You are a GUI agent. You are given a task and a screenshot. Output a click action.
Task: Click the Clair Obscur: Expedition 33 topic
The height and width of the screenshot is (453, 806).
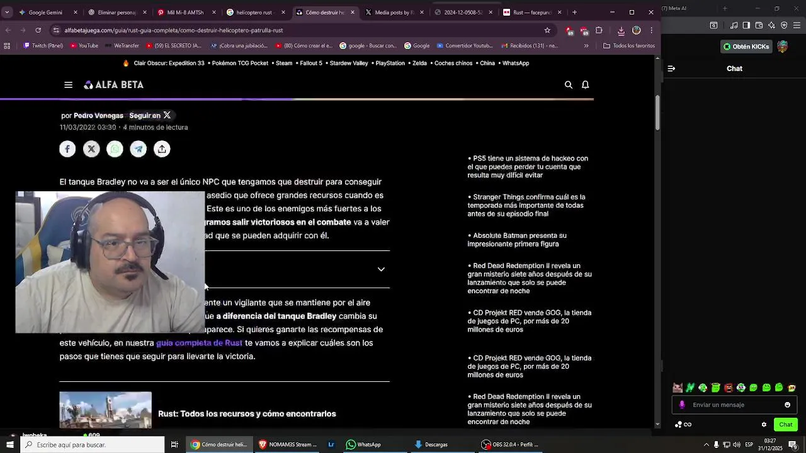[x=169, y=64]
